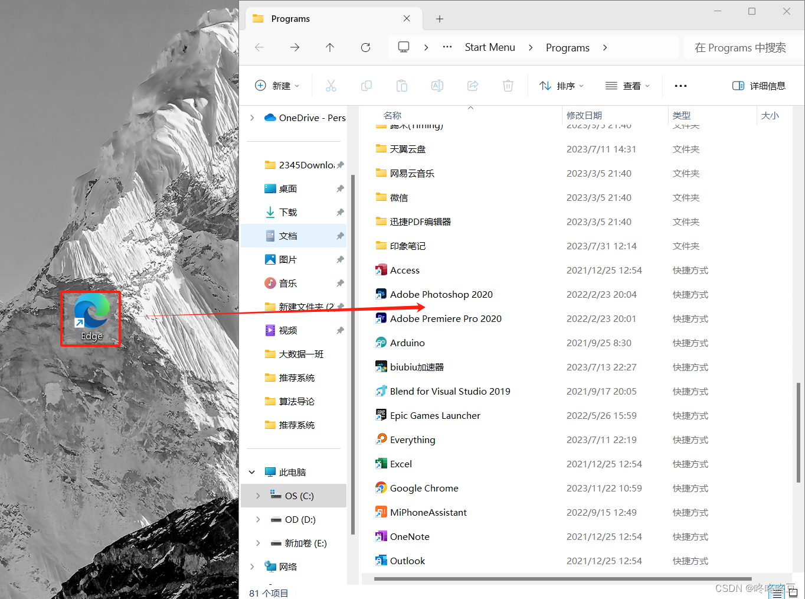Open the 新建 dropdown menu
Screen dimensions: 805x599
click(277, 86)
